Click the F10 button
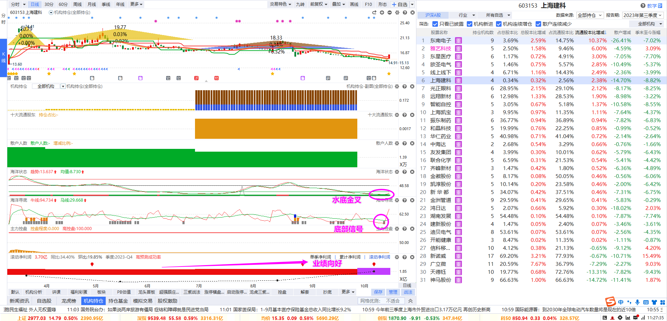The image size is (667, 321). coord(368,4)
